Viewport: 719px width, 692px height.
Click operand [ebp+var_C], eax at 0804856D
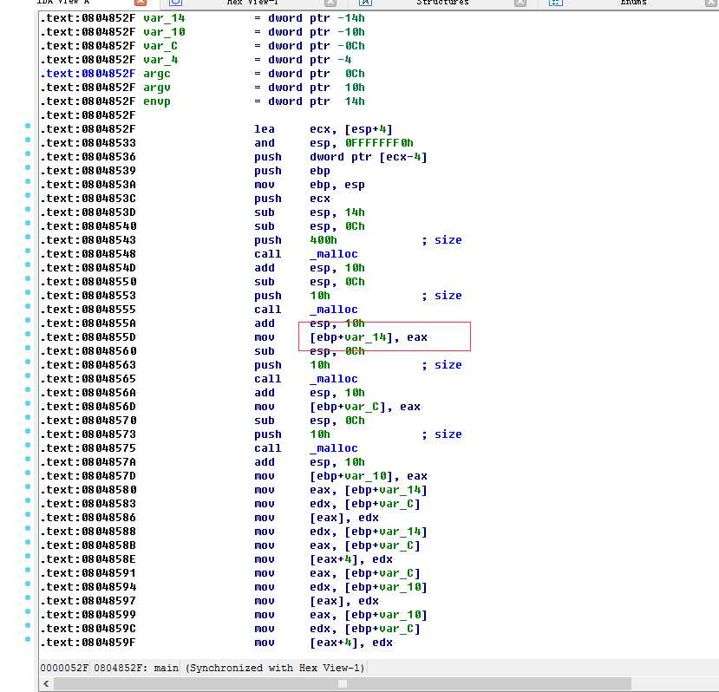pos(365,407)
